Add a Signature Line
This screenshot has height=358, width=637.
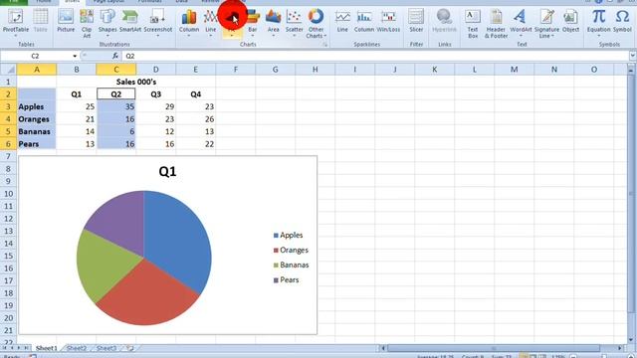546,24
